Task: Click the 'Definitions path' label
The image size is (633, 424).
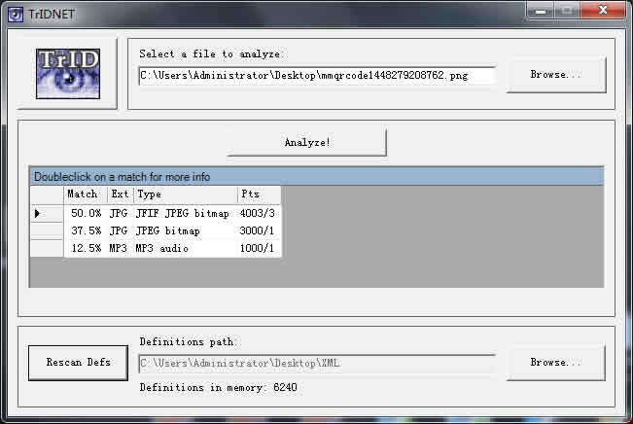Action: tap(188, 341)
